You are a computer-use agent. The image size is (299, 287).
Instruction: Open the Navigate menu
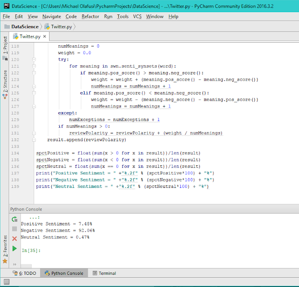point(52,17)
